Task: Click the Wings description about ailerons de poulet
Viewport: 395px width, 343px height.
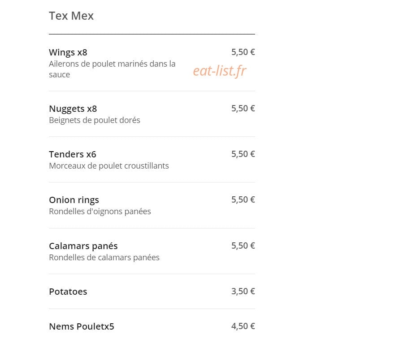Action: tap(112, 69)
